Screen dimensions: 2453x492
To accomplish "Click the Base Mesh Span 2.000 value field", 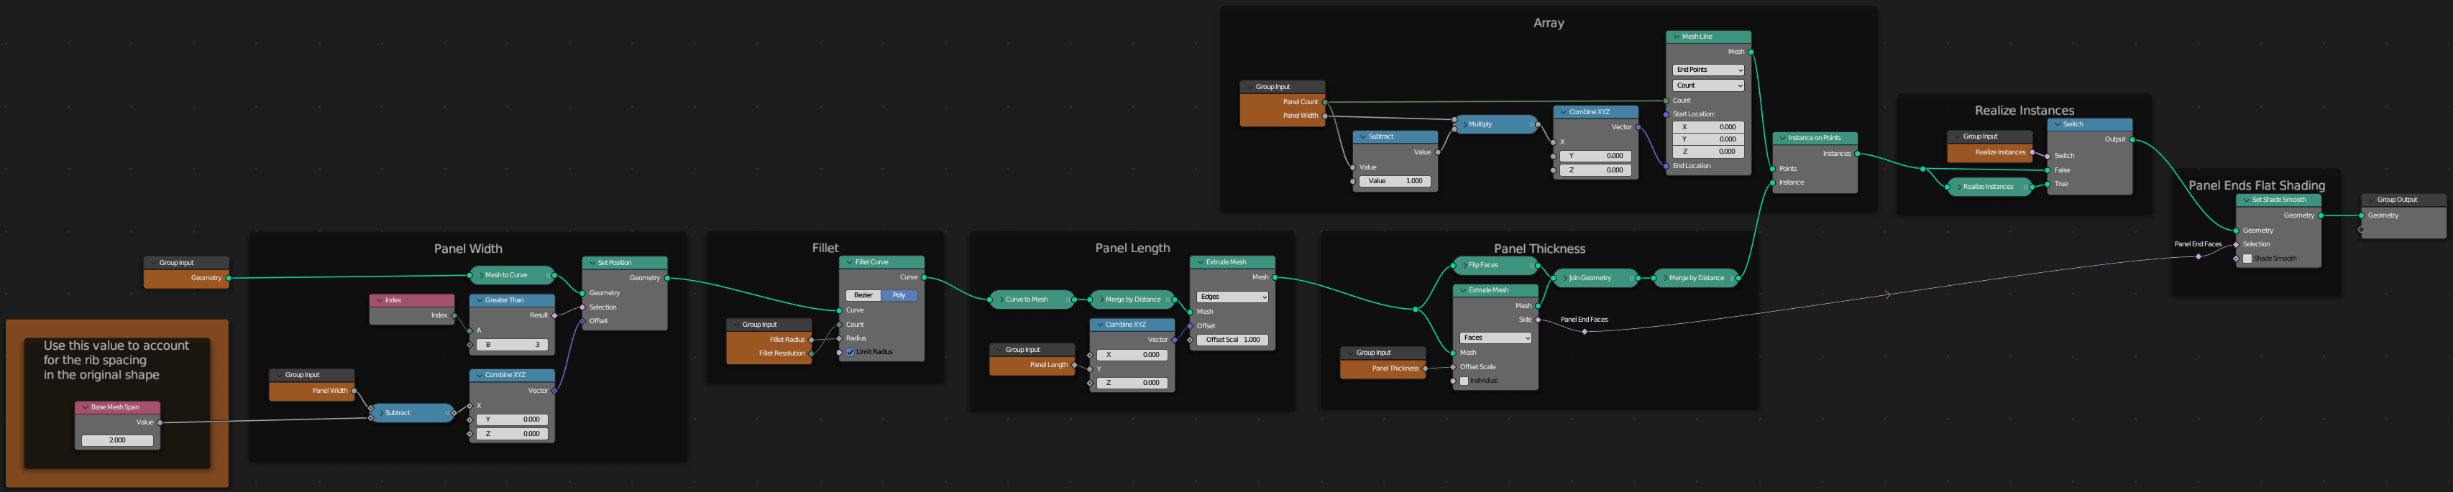I will click(x=117, y=440).
